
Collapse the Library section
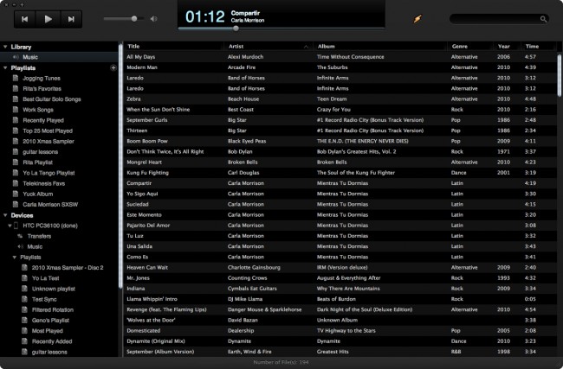(4, 47)
